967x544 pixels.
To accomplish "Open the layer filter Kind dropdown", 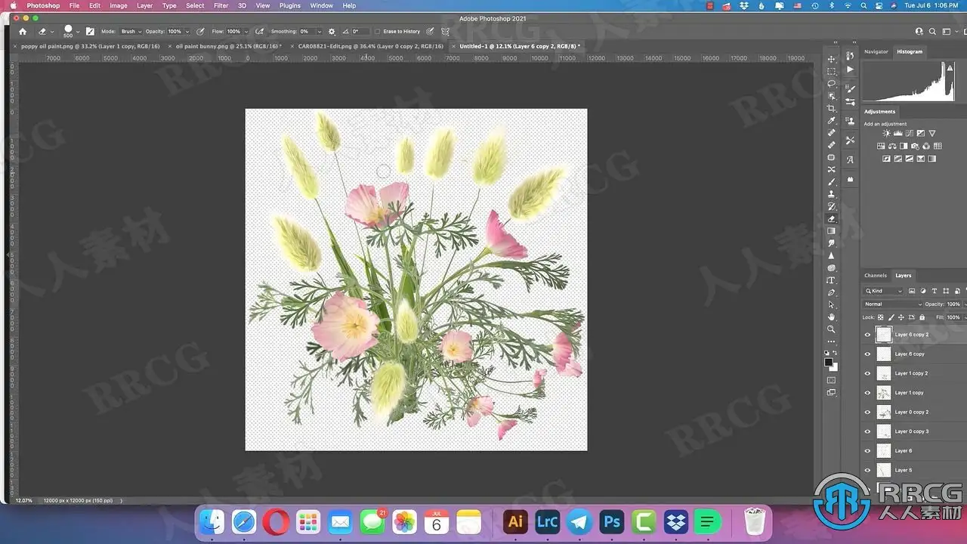I will [883, 291].
